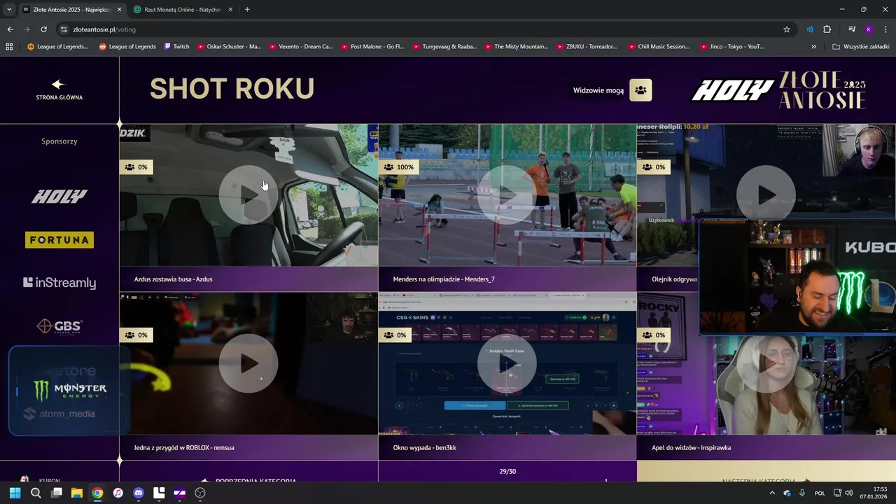Screen dimensions: 896x504
Task: Play the Okno wypada ben3kk clip
Action: pyautogui.click(x=507, y=363)
